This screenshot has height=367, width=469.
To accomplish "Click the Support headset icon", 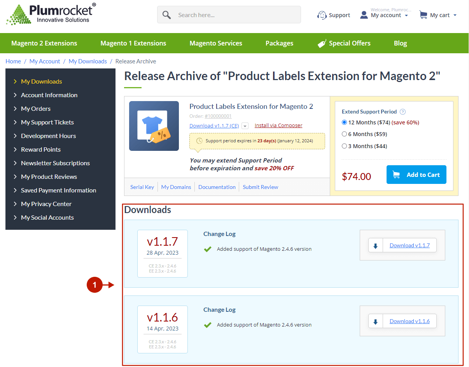I will pyautogui.click(x=322, y=15).
